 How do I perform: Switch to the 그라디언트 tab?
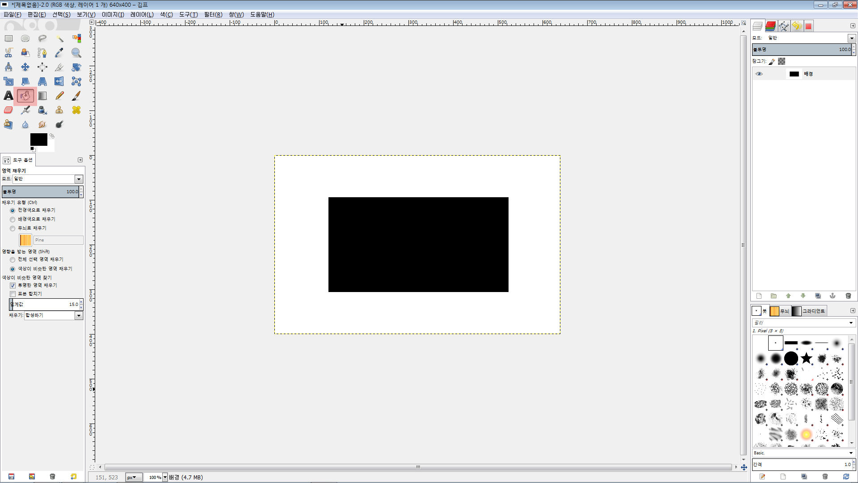click(x=809, y=311)
